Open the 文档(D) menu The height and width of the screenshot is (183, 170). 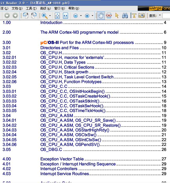[17, 8]
